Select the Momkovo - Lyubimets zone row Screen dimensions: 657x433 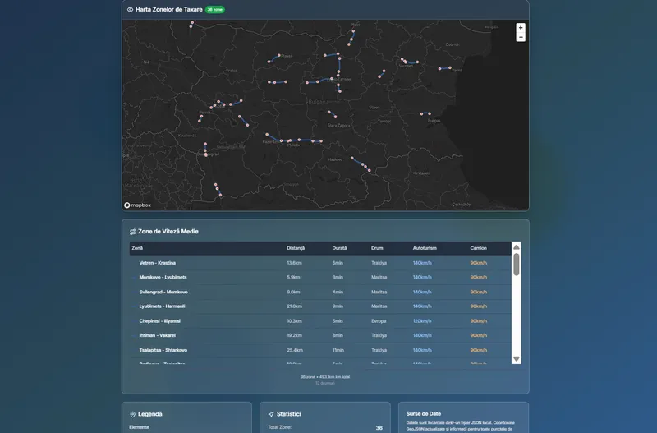[320, 277]
